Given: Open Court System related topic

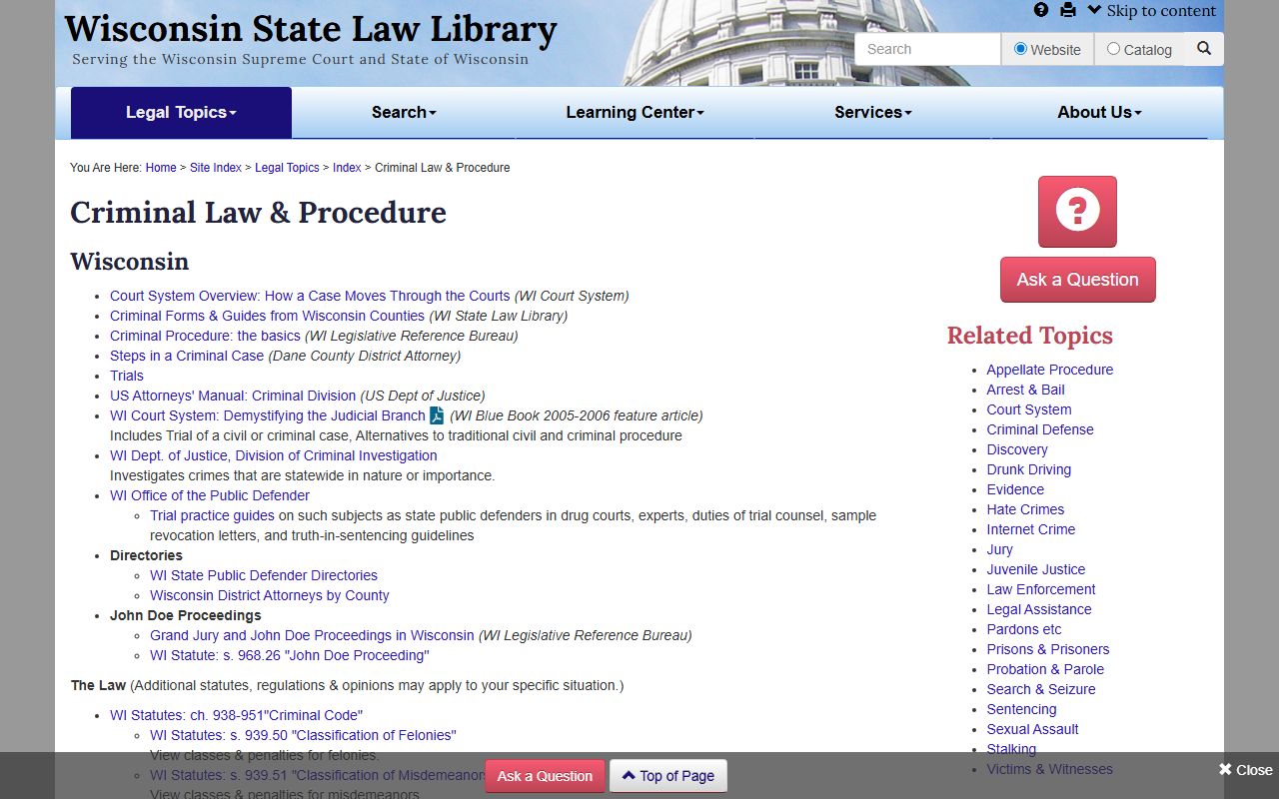Looking at the screenshot, I should 1029,409.
